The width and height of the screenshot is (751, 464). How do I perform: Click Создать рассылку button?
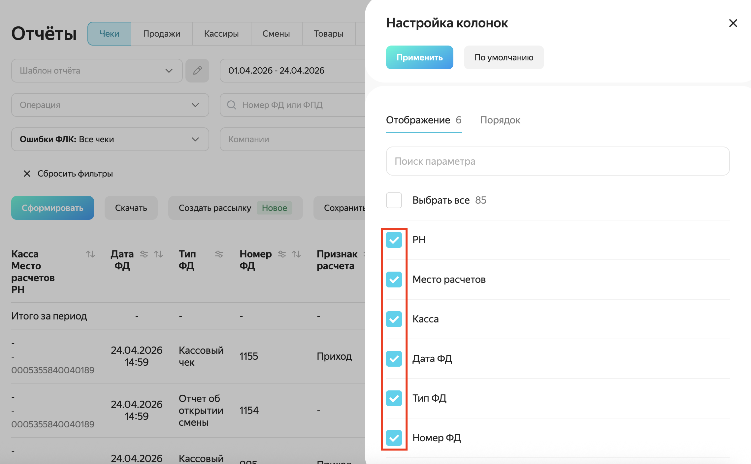click(235, 208)
